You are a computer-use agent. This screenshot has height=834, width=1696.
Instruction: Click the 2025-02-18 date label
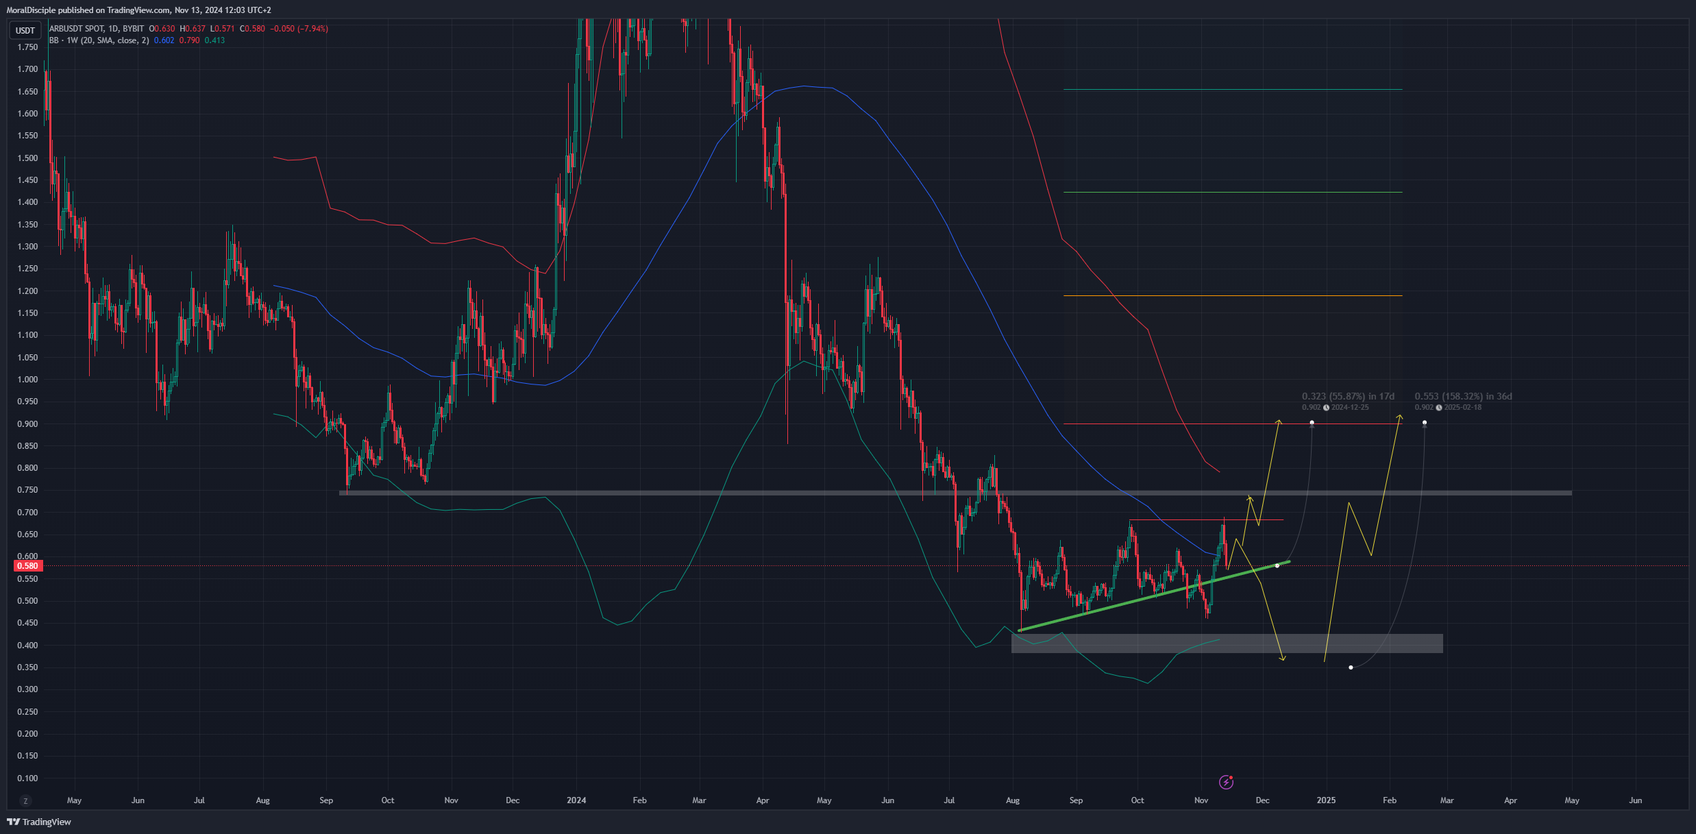(x=1462, y=408)
